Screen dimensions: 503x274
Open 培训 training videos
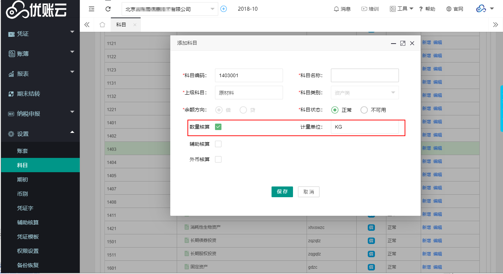[370, 9]
